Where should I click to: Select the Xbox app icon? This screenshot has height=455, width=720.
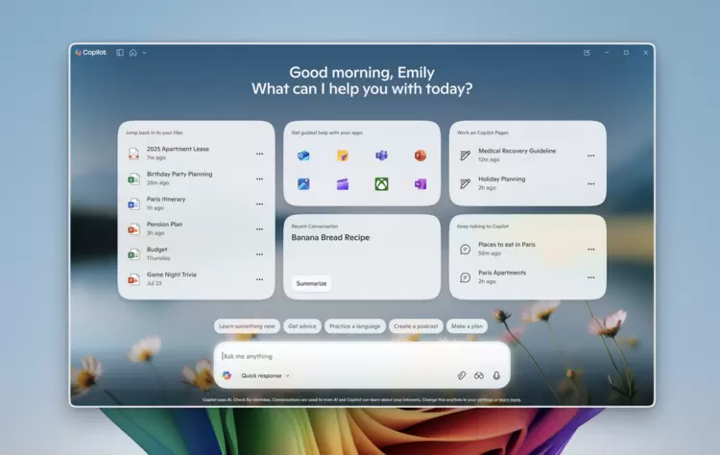click(381, 184)
